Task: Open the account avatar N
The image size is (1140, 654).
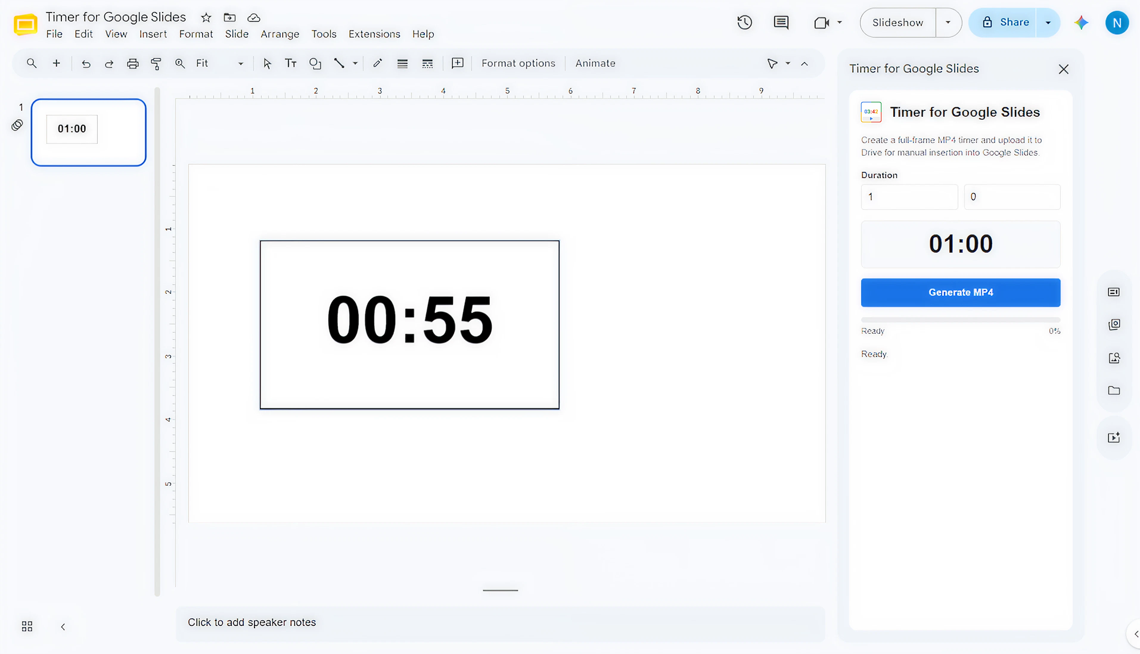Action: (1117, 23)
